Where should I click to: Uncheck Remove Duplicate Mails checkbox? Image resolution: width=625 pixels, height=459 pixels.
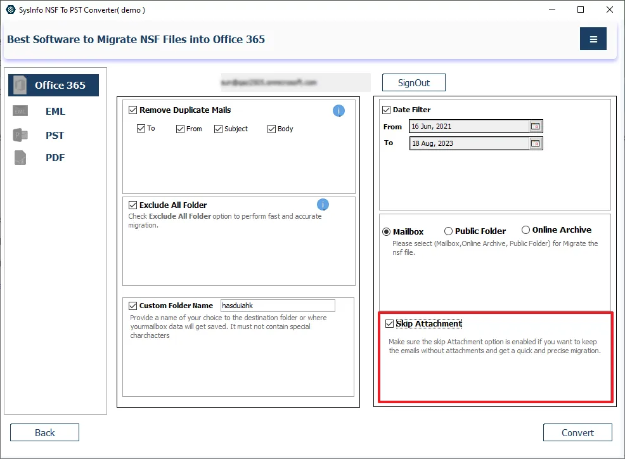pyautogui.click(x=132, y=110)
